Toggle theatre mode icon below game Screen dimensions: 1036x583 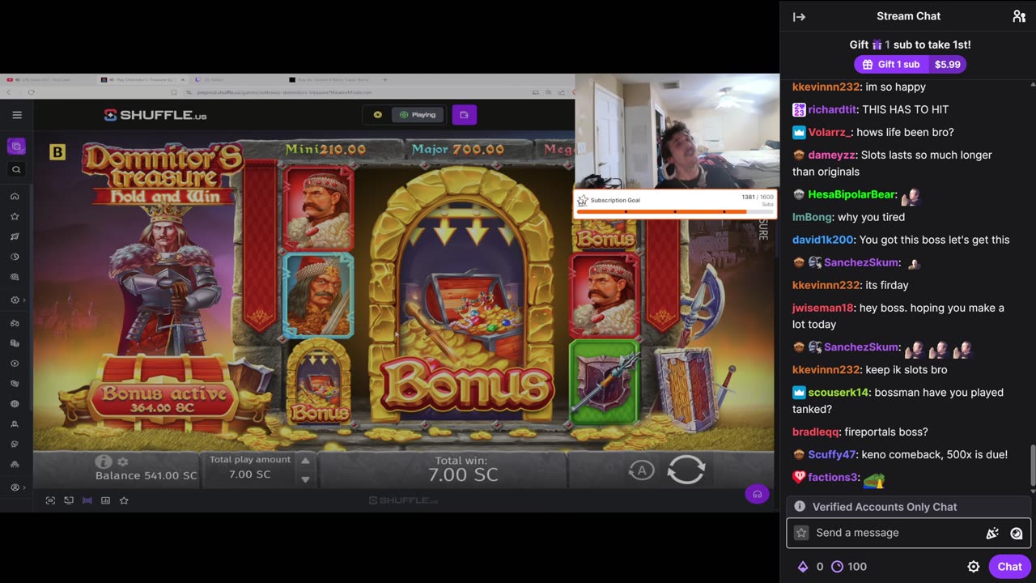point(87,500)
